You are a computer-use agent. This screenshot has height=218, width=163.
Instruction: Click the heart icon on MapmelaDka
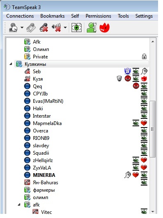pos(144,123)
